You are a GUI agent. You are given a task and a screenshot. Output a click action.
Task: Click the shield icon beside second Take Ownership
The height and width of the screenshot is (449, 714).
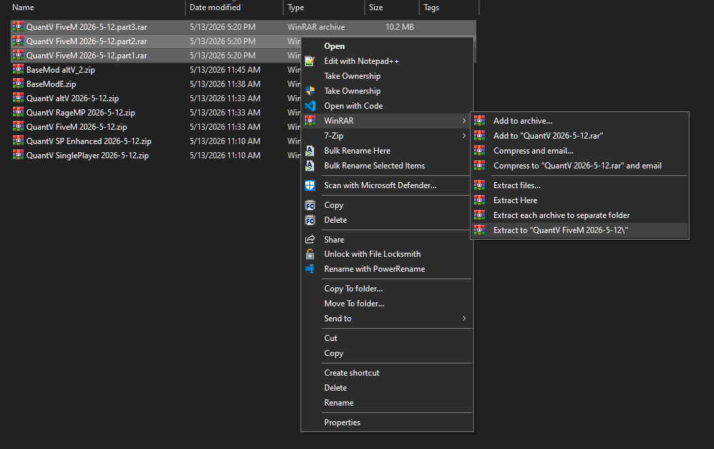(x=309, y=91)
